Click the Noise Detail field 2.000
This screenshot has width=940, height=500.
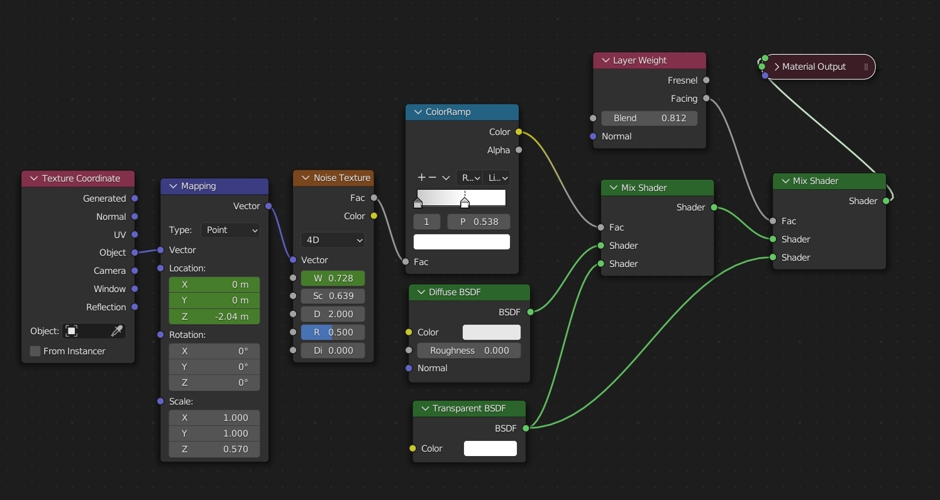tap(333, 314)
